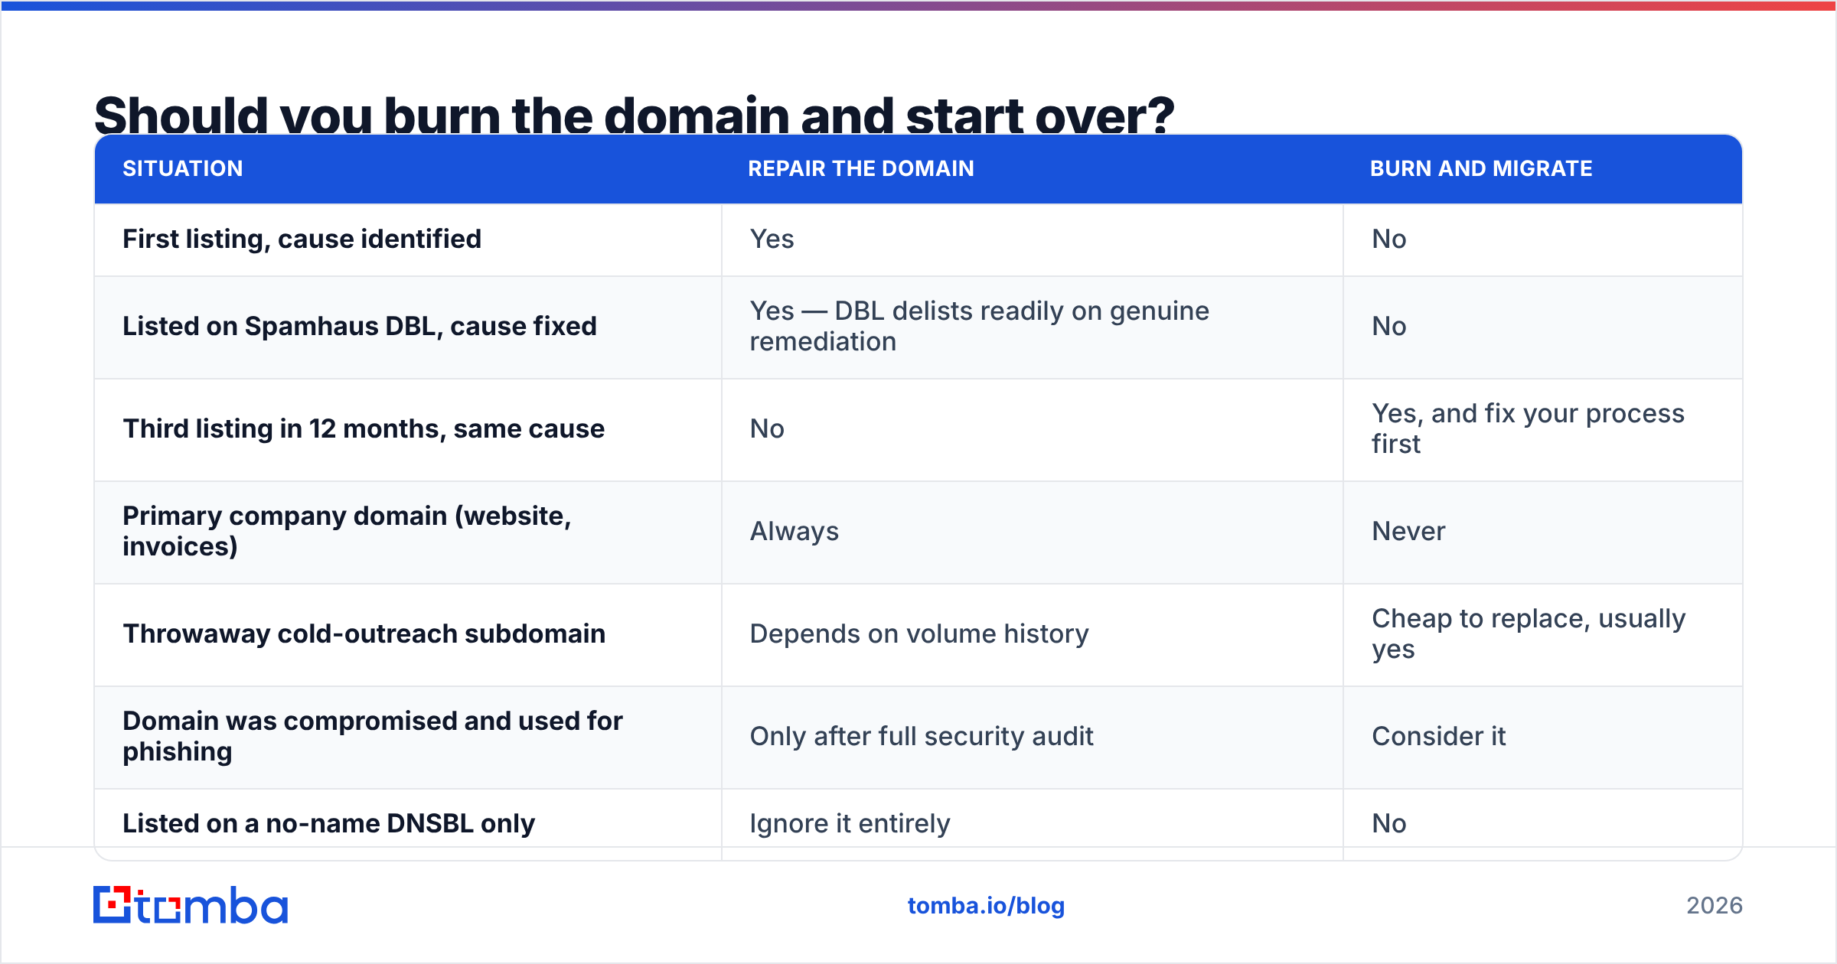Click 'No' in the no-name DNSBL row

pyautogui.click(x=1389, y=824)
